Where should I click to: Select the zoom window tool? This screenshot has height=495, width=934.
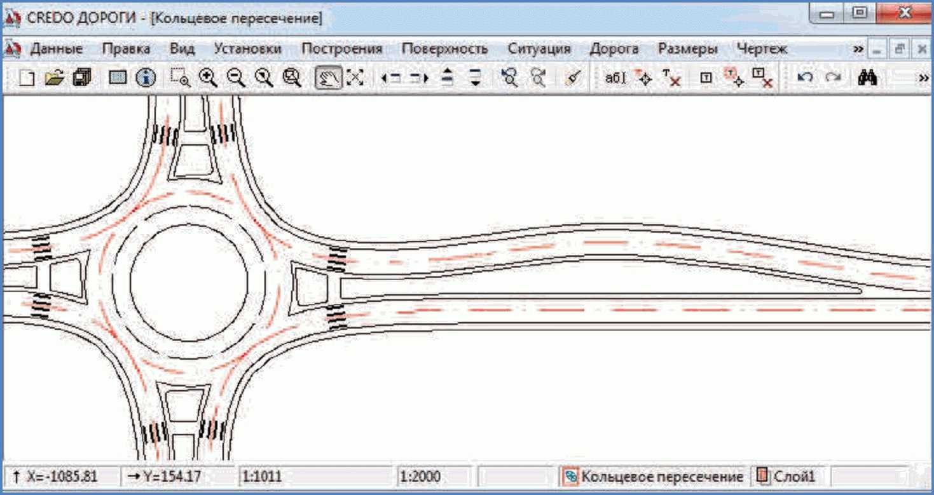pos(181,78)
